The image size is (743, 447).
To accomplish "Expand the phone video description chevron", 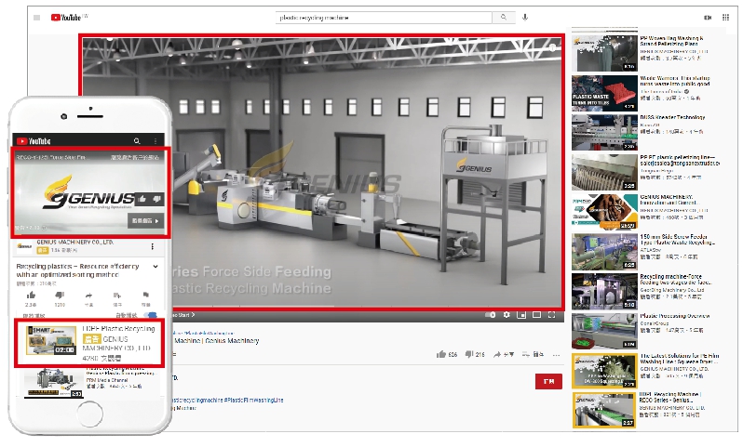I will (155, 267).
